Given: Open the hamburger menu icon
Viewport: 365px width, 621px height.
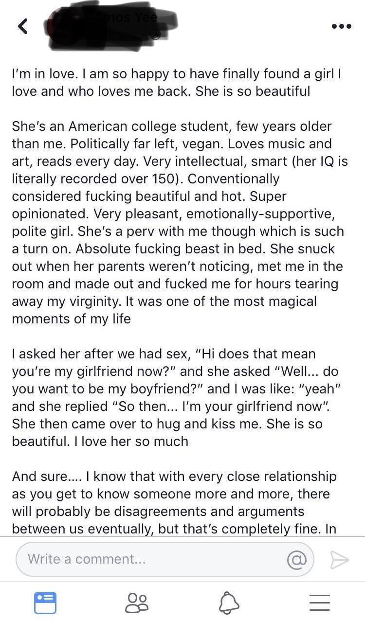Looking at the screenshot, I should point(319,602).
